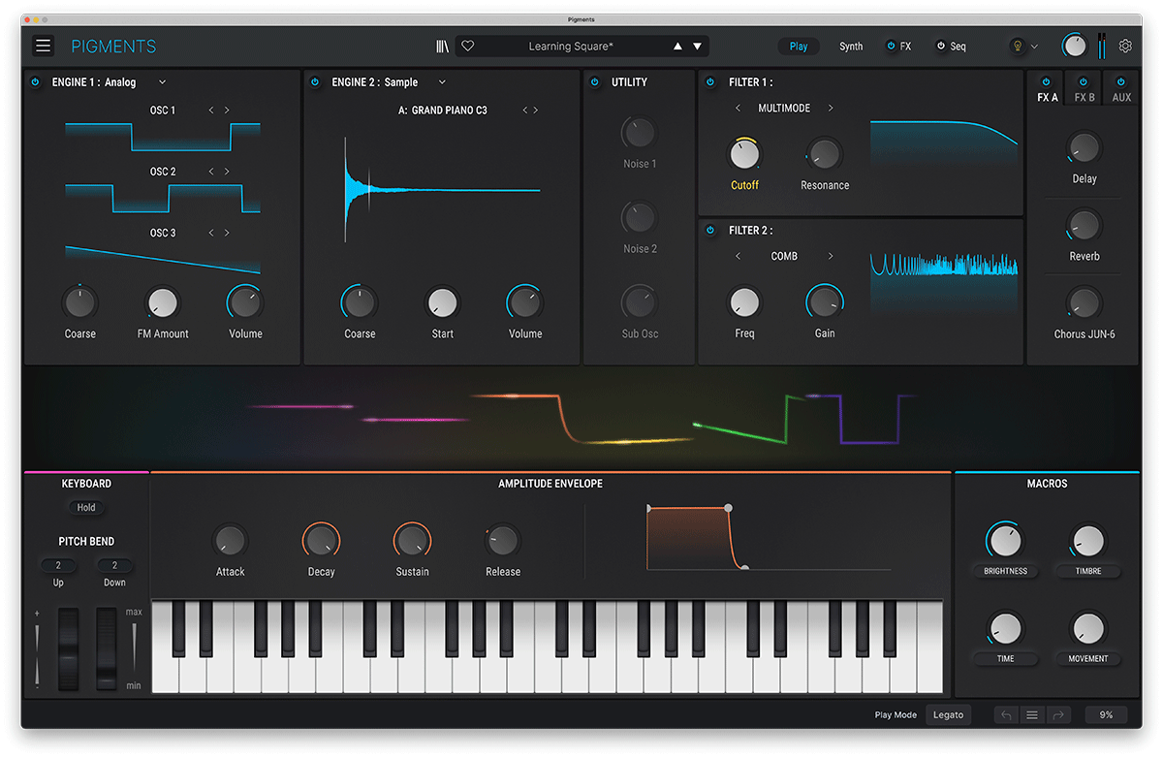Switch to the Synth view tab
Screen dimensions: 1163x758
tap(851, 47)
